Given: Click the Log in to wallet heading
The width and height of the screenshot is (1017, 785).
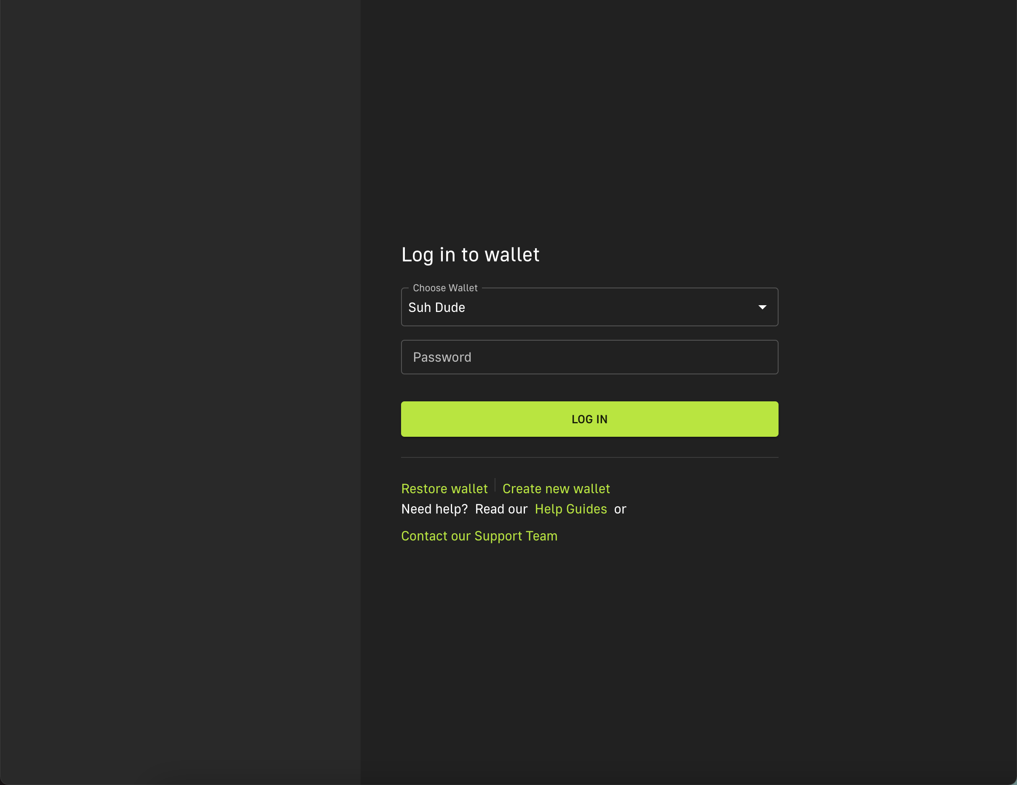Looking at the screenshot, I should tap(470, 255).
